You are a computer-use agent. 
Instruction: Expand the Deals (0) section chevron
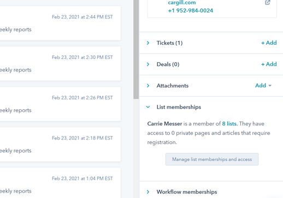148,64
